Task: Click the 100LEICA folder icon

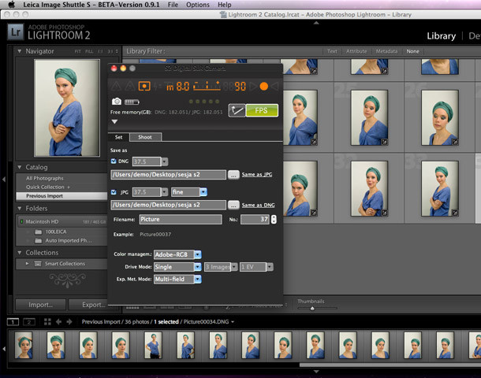Action: click(39, 232)
